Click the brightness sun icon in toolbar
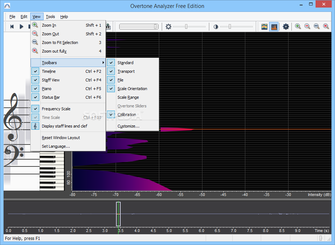Image resolution: width=335 pixels, height=245 pixels. coord(168,27)
